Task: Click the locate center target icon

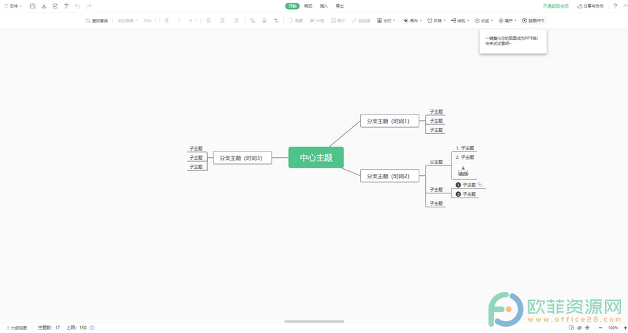Action: tap(587, 328)
